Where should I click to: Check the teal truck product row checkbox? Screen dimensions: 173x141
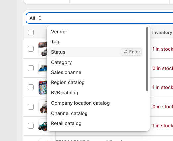(31, 126)
